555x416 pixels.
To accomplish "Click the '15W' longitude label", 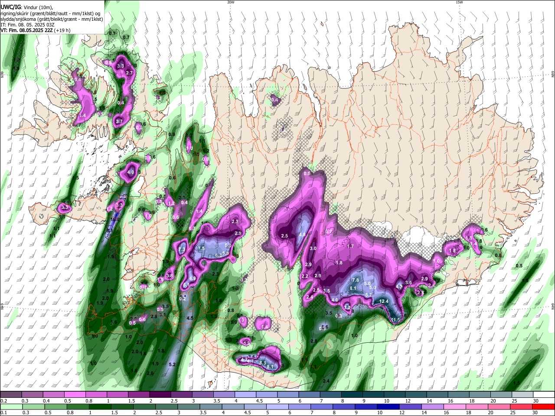I will [x=459, y=2].
